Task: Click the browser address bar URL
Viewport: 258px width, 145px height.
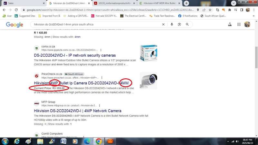Action: click(x=110, y=10)
